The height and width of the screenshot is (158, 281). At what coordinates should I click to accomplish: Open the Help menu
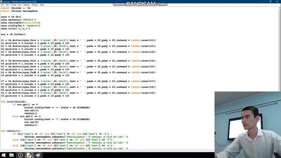(x=42, y=5)
